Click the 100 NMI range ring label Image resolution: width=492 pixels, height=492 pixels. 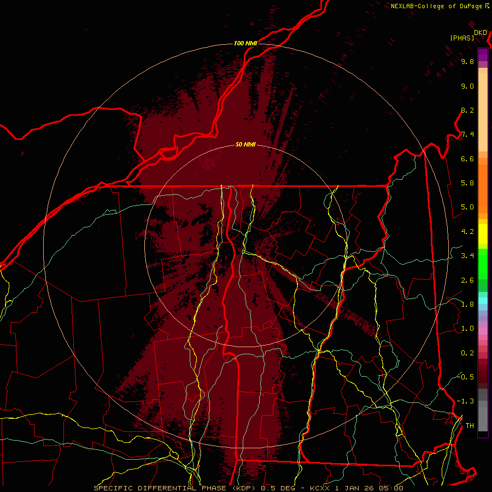click(x=245, y=43)
